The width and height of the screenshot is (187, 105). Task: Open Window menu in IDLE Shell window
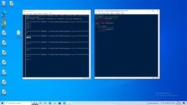(46, 14)
